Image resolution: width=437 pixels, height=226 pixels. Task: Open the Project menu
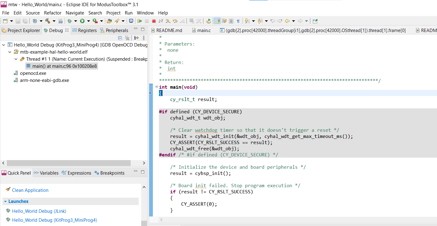coord(113,13)
